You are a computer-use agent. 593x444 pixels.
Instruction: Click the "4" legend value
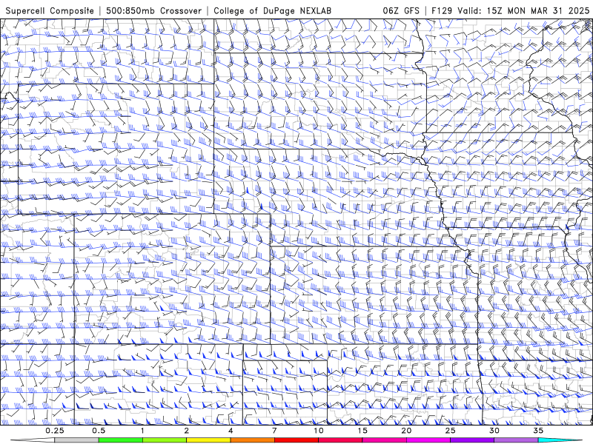coord(231,431)
